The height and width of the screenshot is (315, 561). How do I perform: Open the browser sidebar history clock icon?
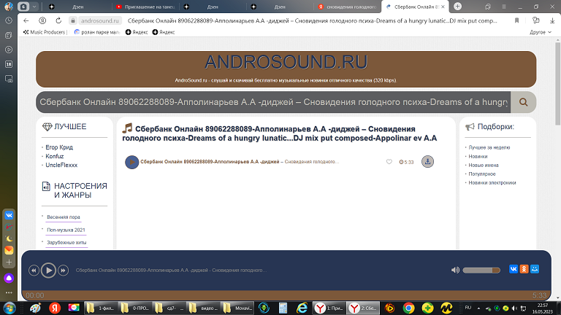[x=9, y=20]
